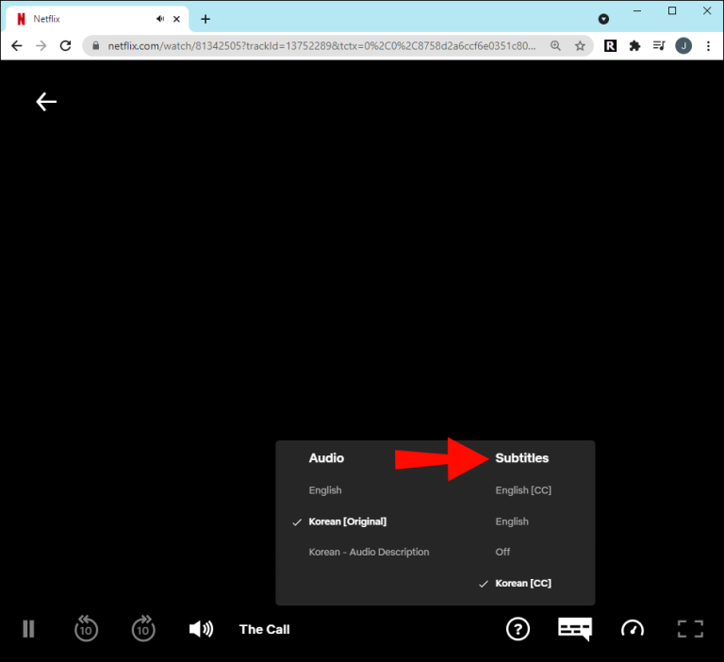Toggle the audio and subtitles menu icon
This screenshot has width=724, height=662.
pos(575,629)
